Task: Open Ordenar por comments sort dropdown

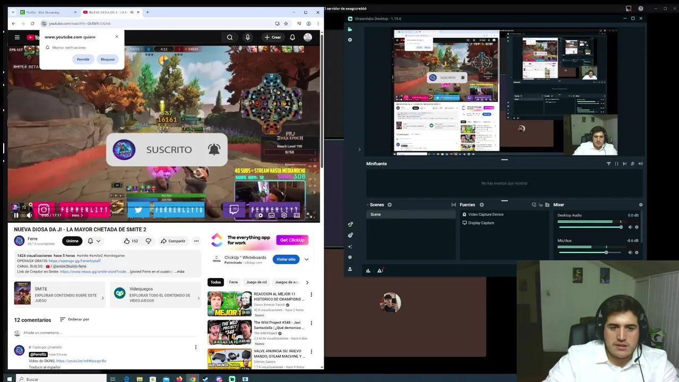Action: (x=74, y=319)
